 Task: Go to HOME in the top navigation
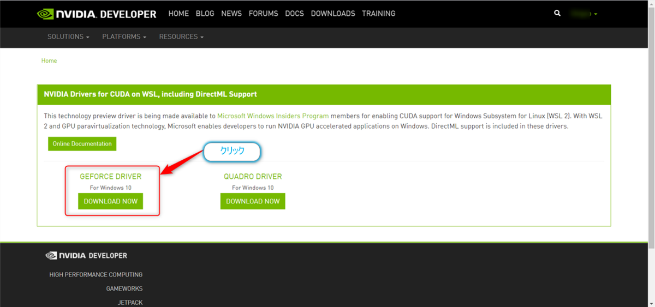(178, 14)
